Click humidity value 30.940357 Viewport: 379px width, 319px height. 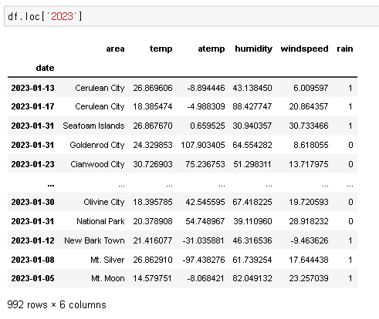pyautogui.click(x=252, y=126)
